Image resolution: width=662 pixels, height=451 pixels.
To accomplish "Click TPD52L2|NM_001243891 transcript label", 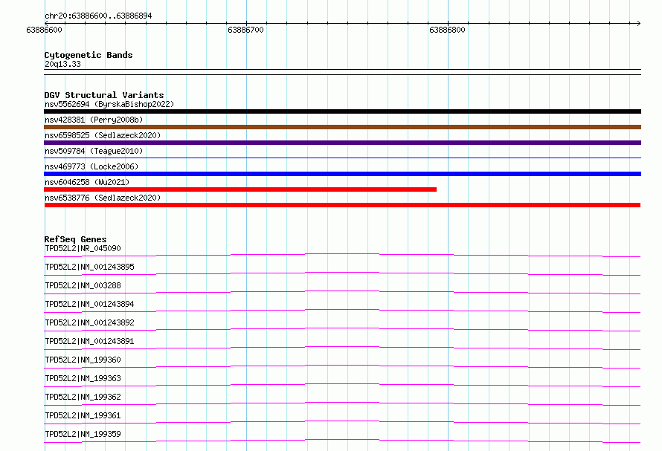I will pos(89,341).
